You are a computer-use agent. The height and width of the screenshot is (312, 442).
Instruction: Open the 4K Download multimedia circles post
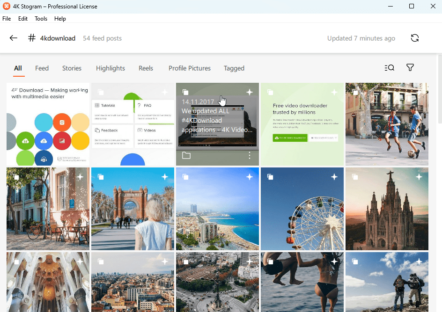pos(48,124)
